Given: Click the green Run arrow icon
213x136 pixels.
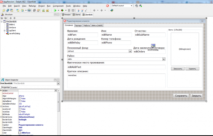Looking at the screenshot, I should point(55,10).
